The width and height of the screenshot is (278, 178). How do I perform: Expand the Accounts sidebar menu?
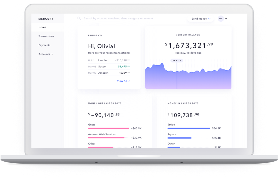tap(46, 54)
